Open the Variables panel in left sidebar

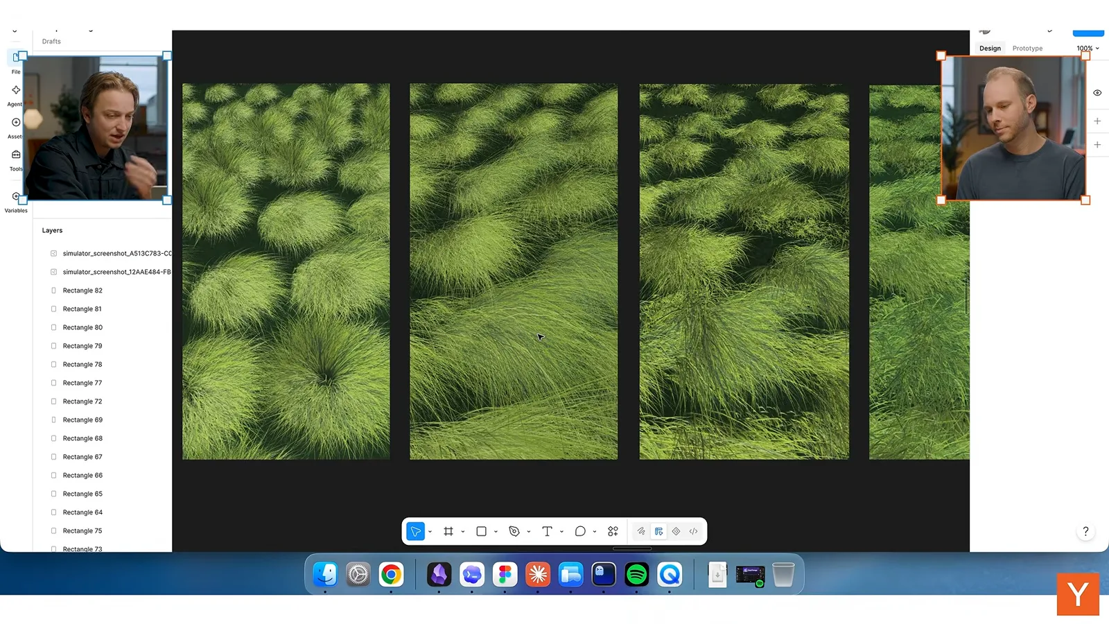15,202
